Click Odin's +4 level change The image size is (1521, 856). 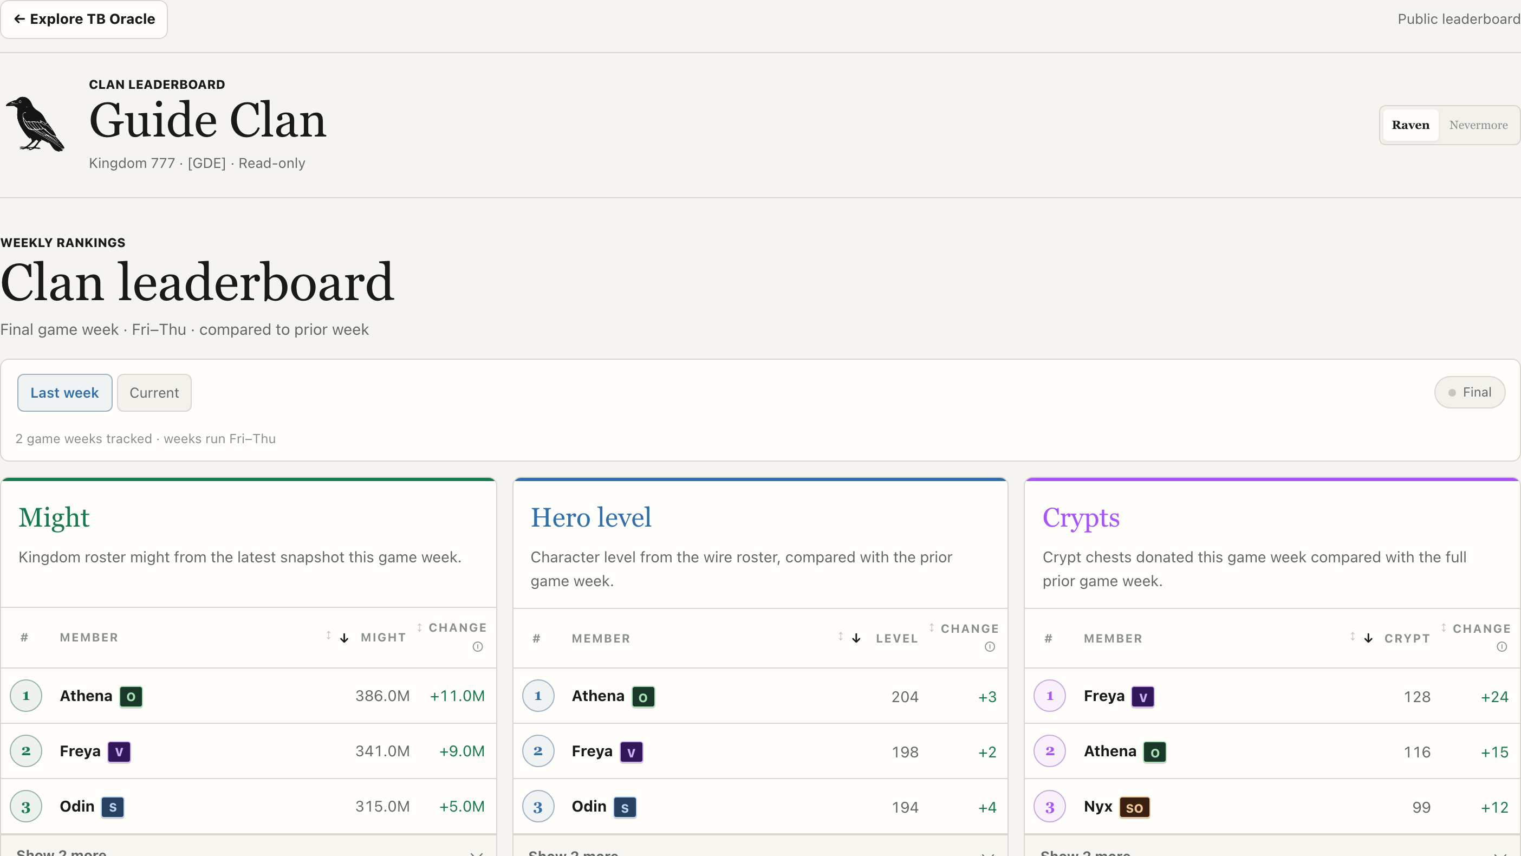point(987,808)
